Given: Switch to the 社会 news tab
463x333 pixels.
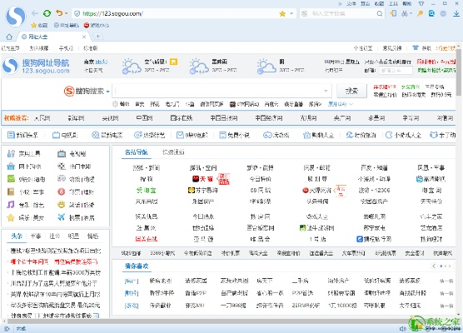Looking at the screenshot, I should (x=55, y=236).
